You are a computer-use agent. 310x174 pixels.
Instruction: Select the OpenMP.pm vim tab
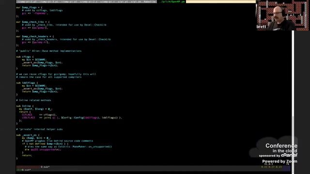tap(172, 1)
